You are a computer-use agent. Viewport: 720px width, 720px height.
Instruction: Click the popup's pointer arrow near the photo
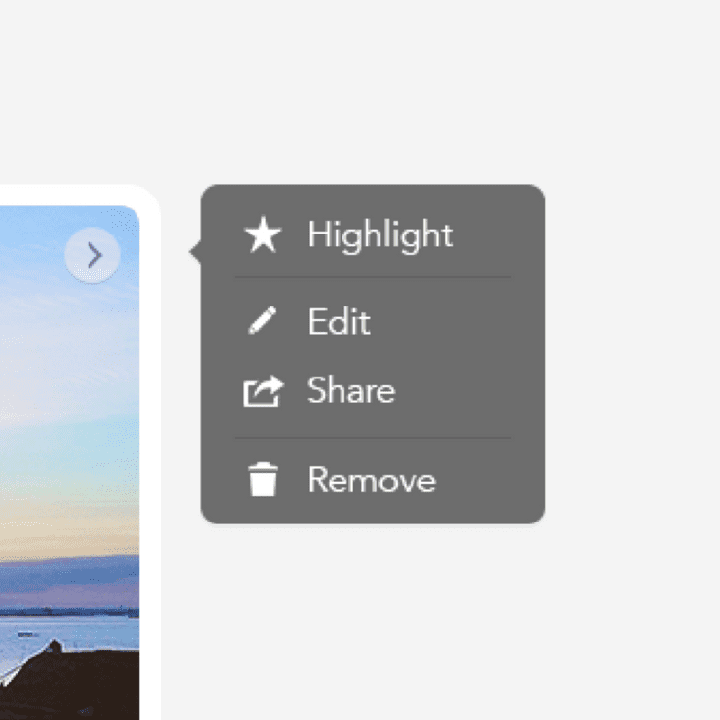(196, 252)
